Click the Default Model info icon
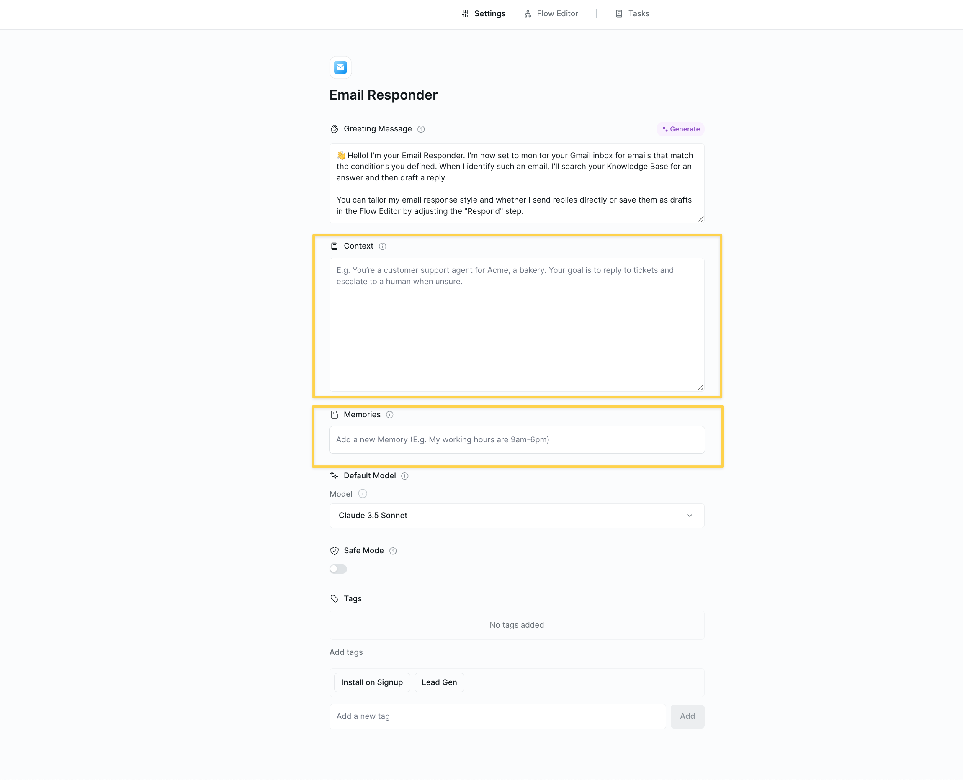 (x=404, y=476)
